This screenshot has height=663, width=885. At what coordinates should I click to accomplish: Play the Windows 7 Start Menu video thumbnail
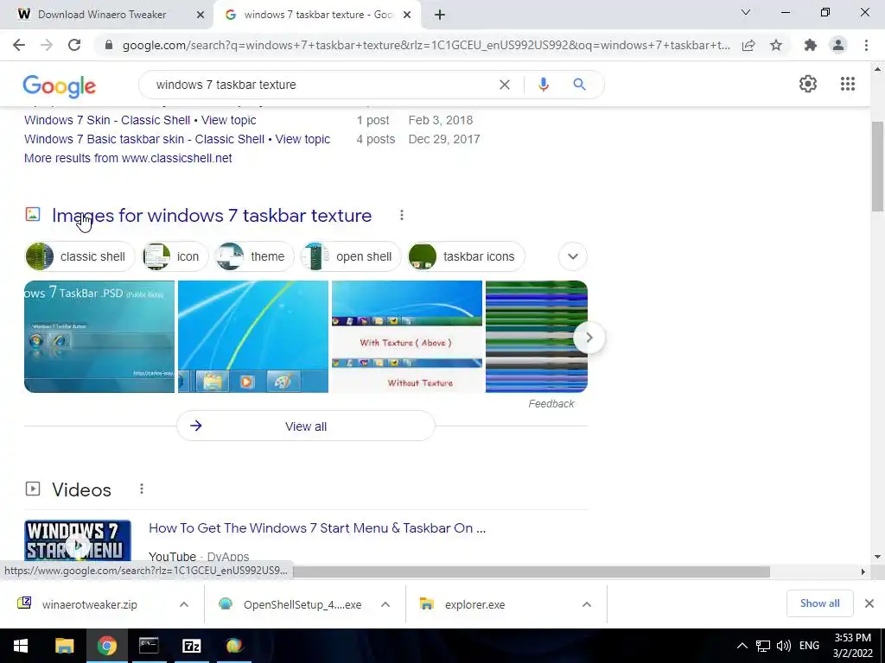[x=78, y=540]
